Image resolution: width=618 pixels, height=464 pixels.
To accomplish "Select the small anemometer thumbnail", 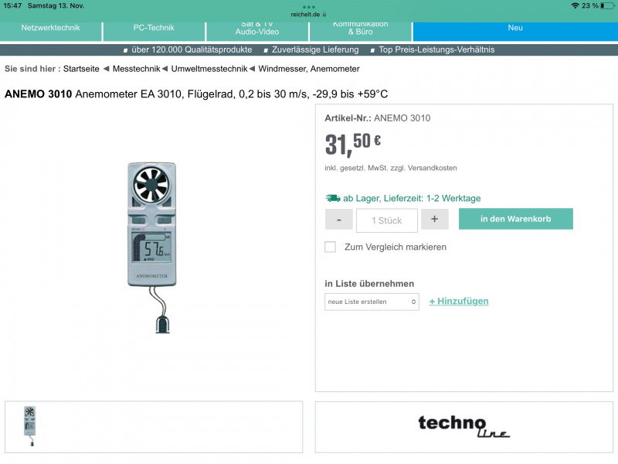I will pos(30,426).
